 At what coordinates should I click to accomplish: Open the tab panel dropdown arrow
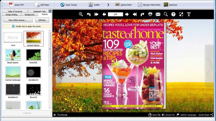coord(50,11)
